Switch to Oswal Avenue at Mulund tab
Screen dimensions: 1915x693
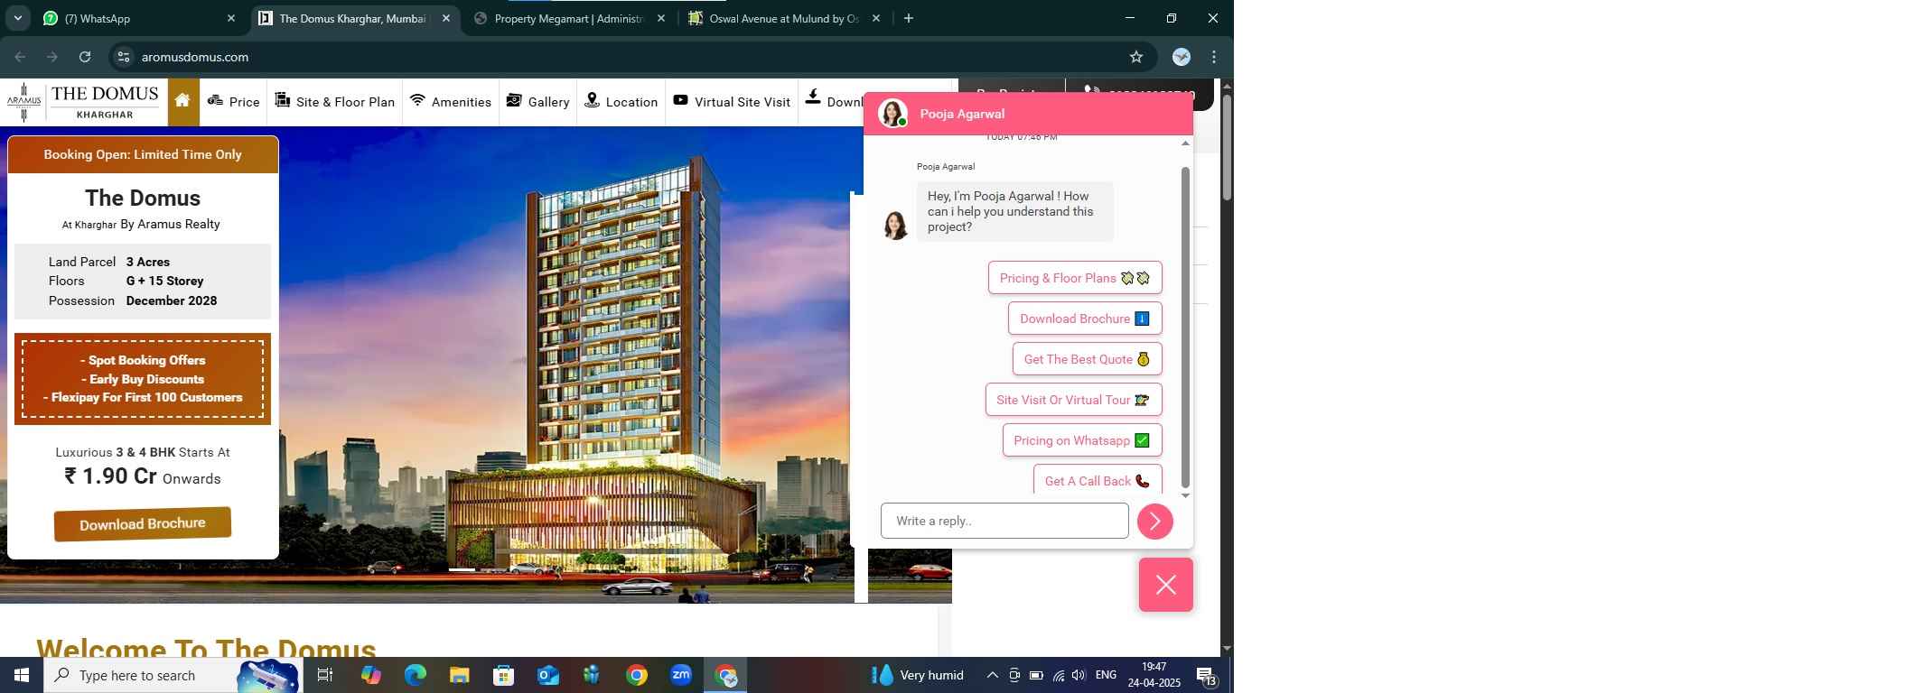[783, 18]
